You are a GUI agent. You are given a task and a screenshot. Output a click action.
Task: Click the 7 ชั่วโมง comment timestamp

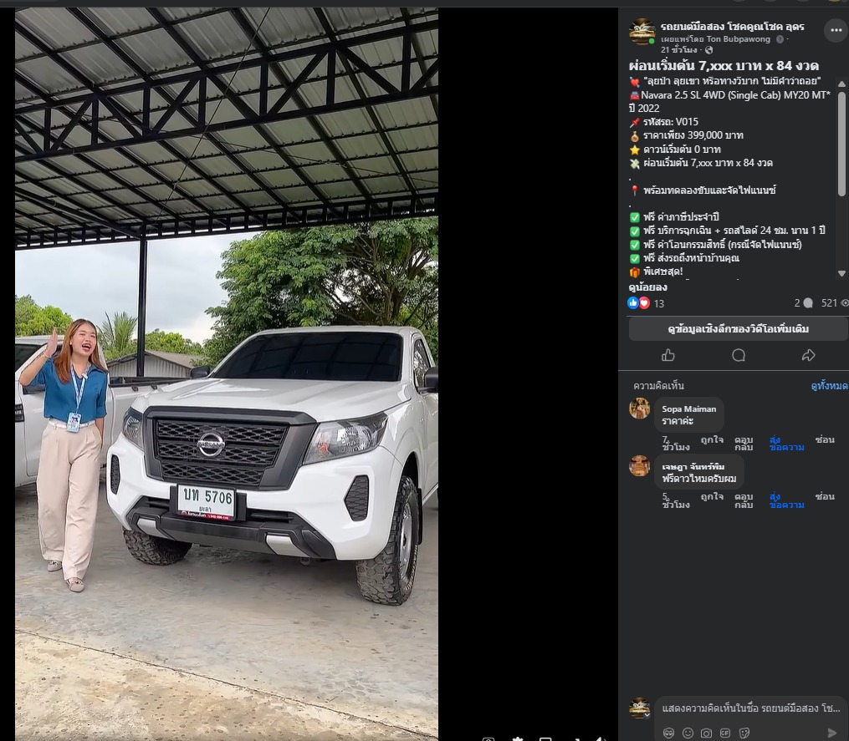pos(676,443)
